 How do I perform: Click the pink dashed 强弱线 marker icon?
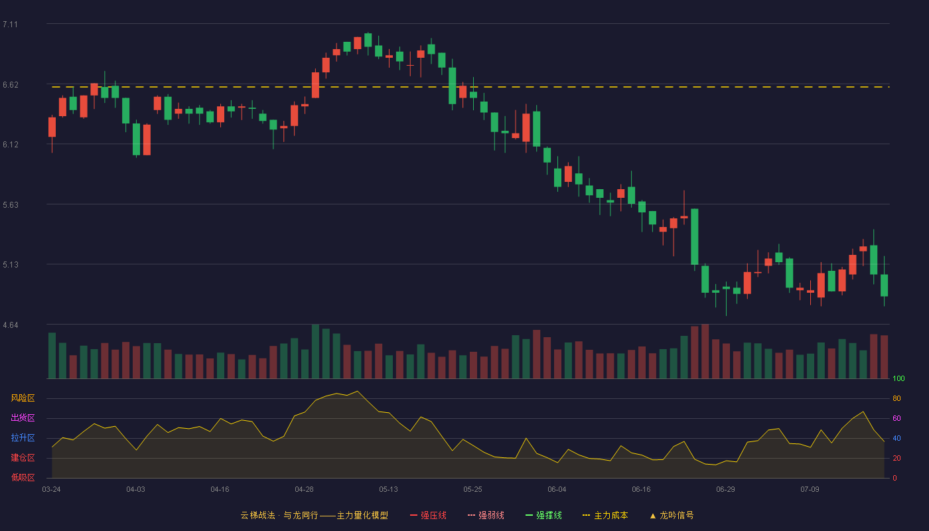point(472,515)
